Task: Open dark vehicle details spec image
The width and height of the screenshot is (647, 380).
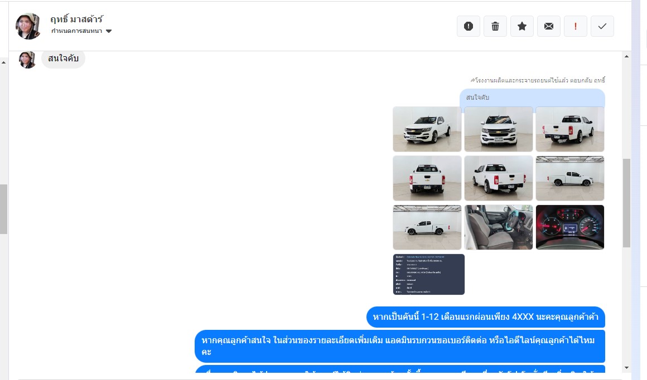Action: tap(429, 274)
